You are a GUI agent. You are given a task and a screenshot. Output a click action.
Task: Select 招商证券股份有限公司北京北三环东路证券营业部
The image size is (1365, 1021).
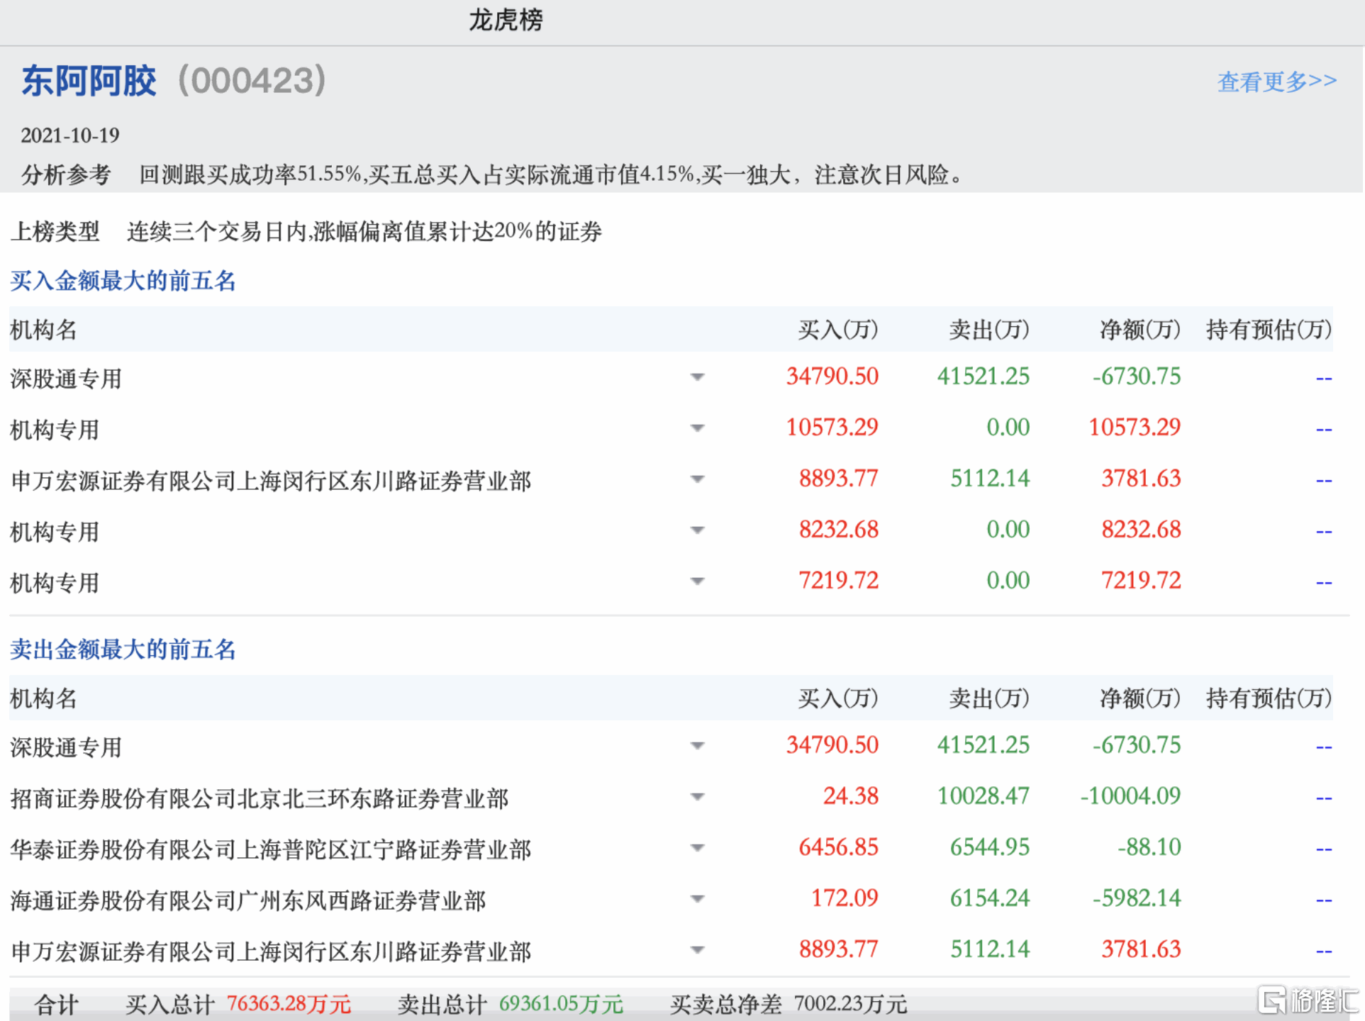click(260, 798)
